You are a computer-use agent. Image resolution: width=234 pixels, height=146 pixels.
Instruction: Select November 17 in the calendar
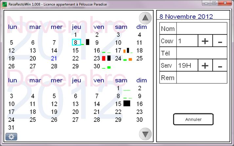(x=118, y=50)
